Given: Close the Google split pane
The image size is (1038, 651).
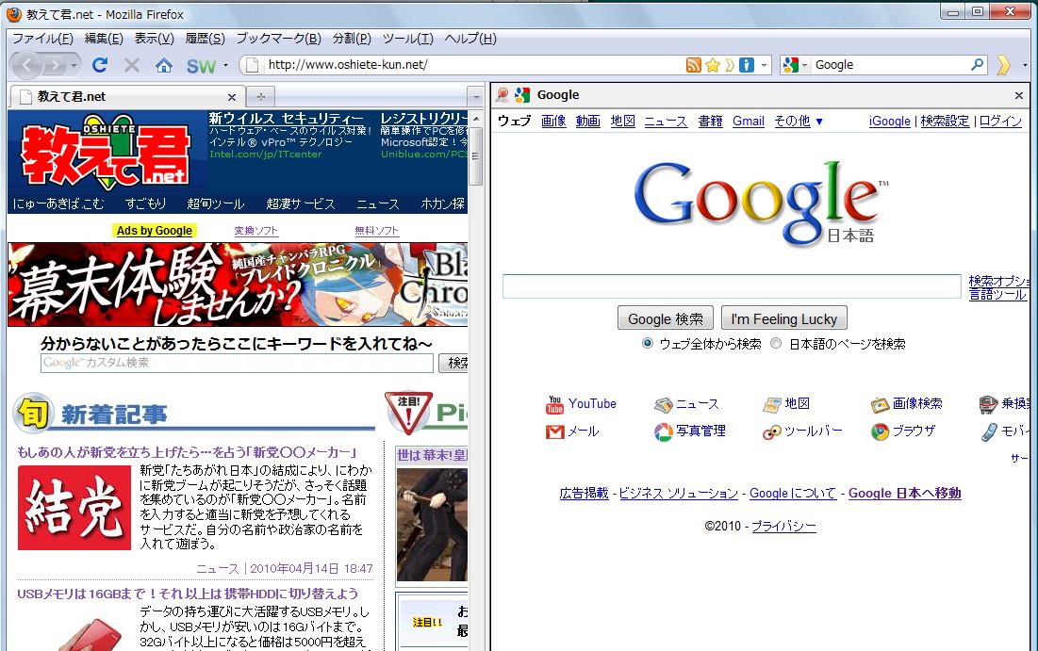Looking at the screenshot, I should coord(1019,96).
